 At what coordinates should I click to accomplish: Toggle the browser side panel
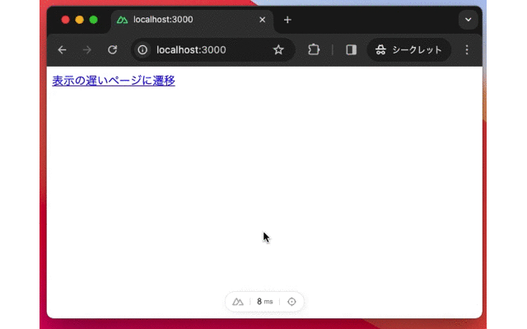click(x=352, y=50)
